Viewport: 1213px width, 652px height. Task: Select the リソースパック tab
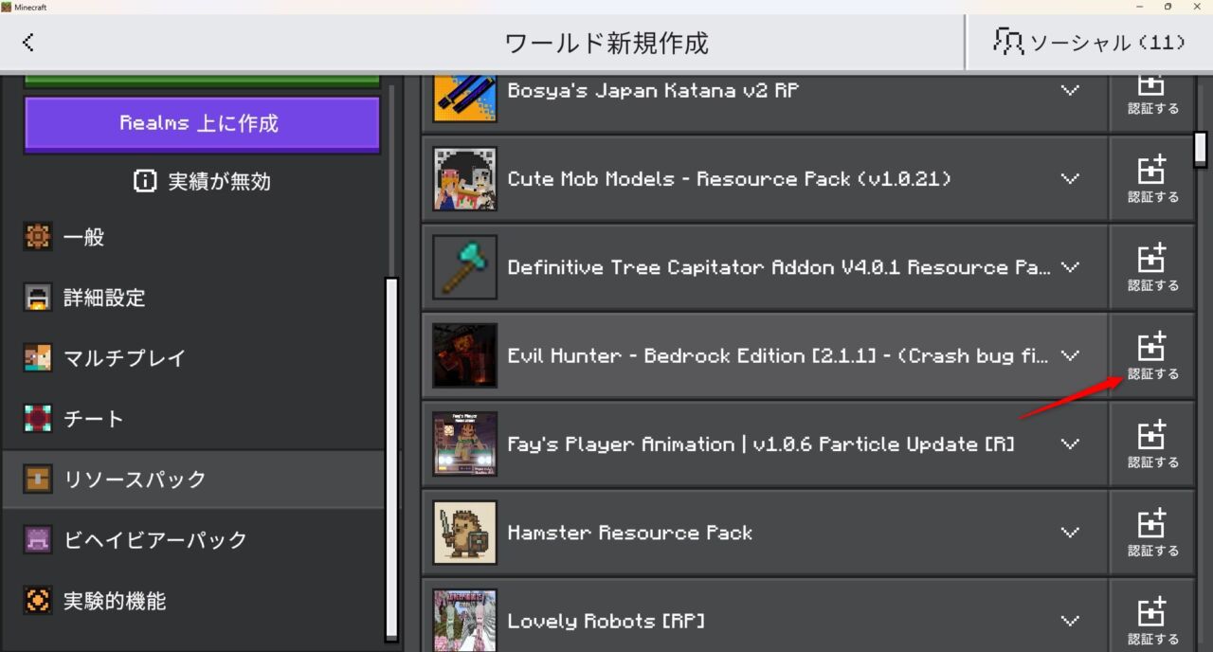[x=193, y=480]
